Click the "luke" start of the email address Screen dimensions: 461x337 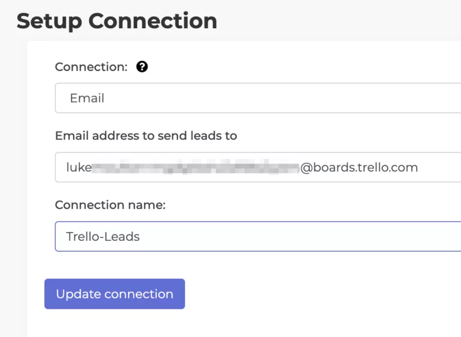(x=79, y=167)
